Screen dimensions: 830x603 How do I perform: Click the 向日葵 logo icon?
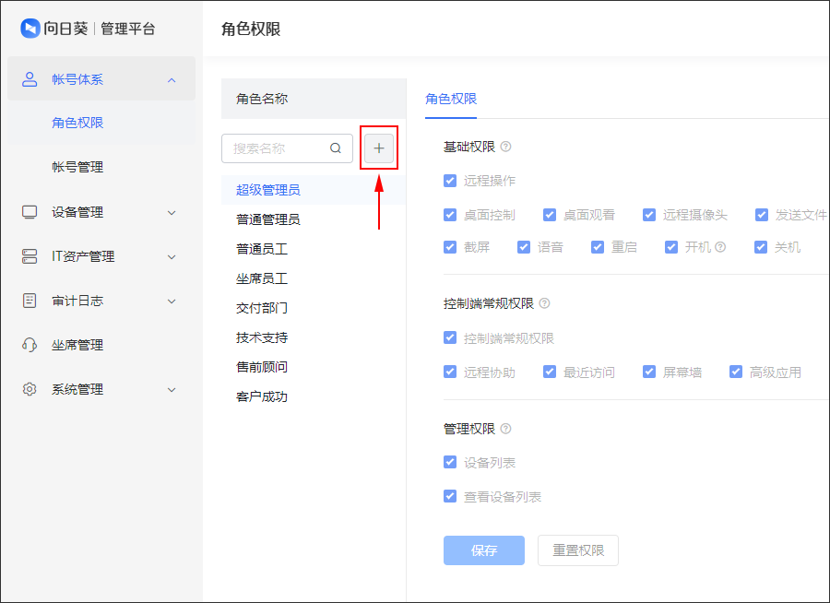tap(30, 28)
